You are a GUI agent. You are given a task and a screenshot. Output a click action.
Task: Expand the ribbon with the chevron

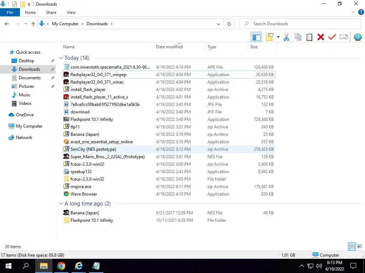coord(353,12)
